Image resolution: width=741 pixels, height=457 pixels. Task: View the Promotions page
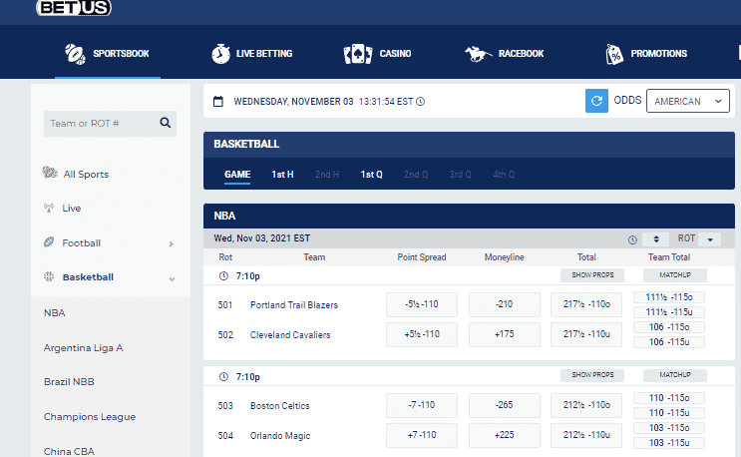(x=646, y=54)
